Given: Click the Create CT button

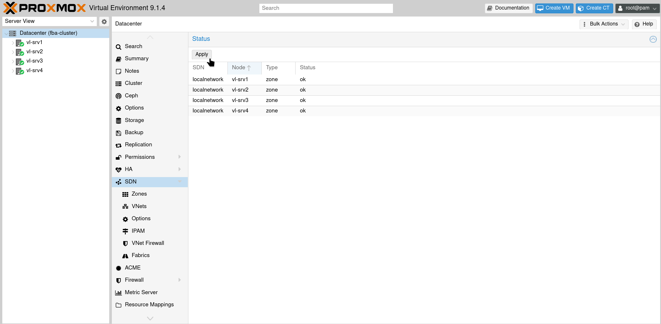Looking at the screenshot, I should [594, 8].
